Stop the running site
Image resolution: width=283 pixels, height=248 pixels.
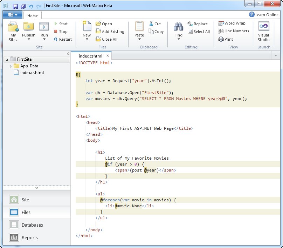61,32
